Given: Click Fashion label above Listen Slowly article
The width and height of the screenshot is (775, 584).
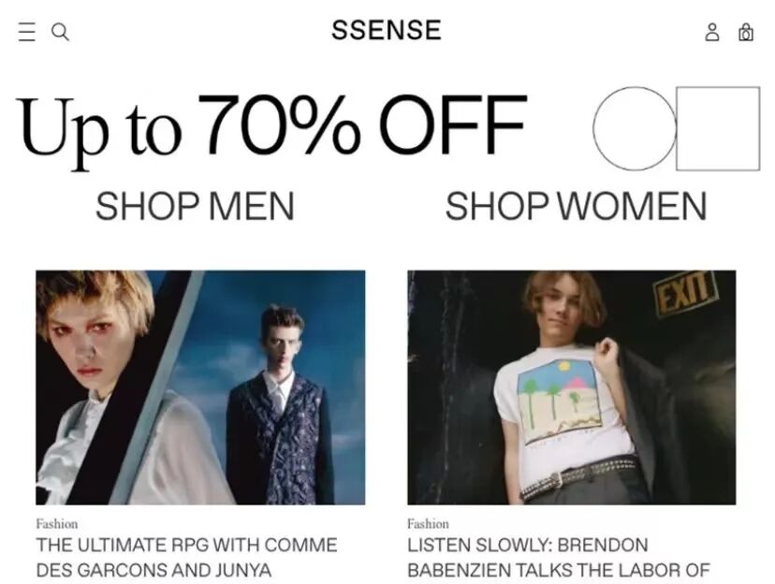Looking at the screenshot, I should [428, 523].
